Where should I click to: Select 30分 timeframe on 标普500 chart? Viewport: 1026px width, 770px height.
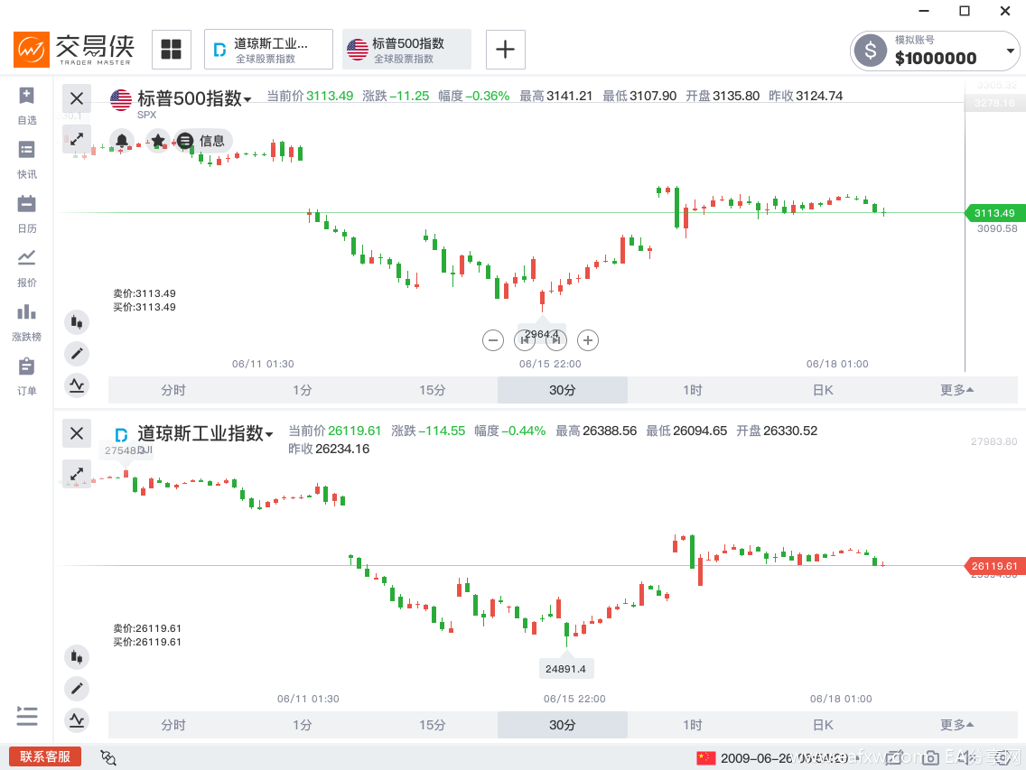click(x=563, y=390)
